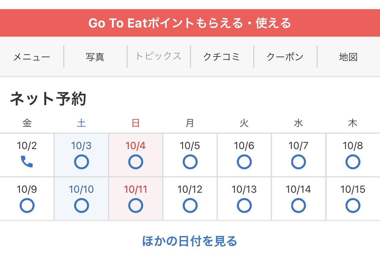Go to the クーポン tab
The image size is (380, 259).
pos(285,57)
